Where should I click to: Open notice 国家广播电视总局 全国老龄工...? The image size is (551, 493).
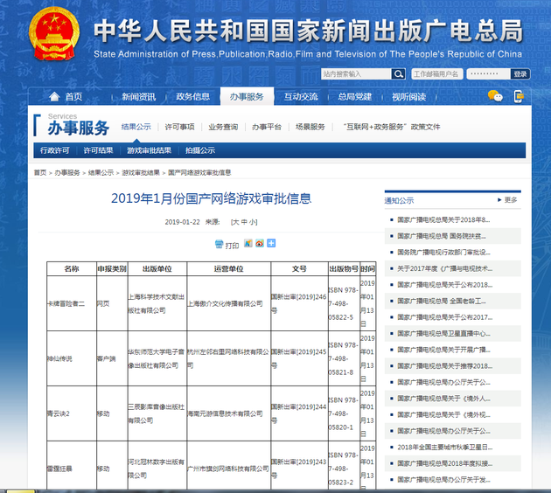[442, 302]
